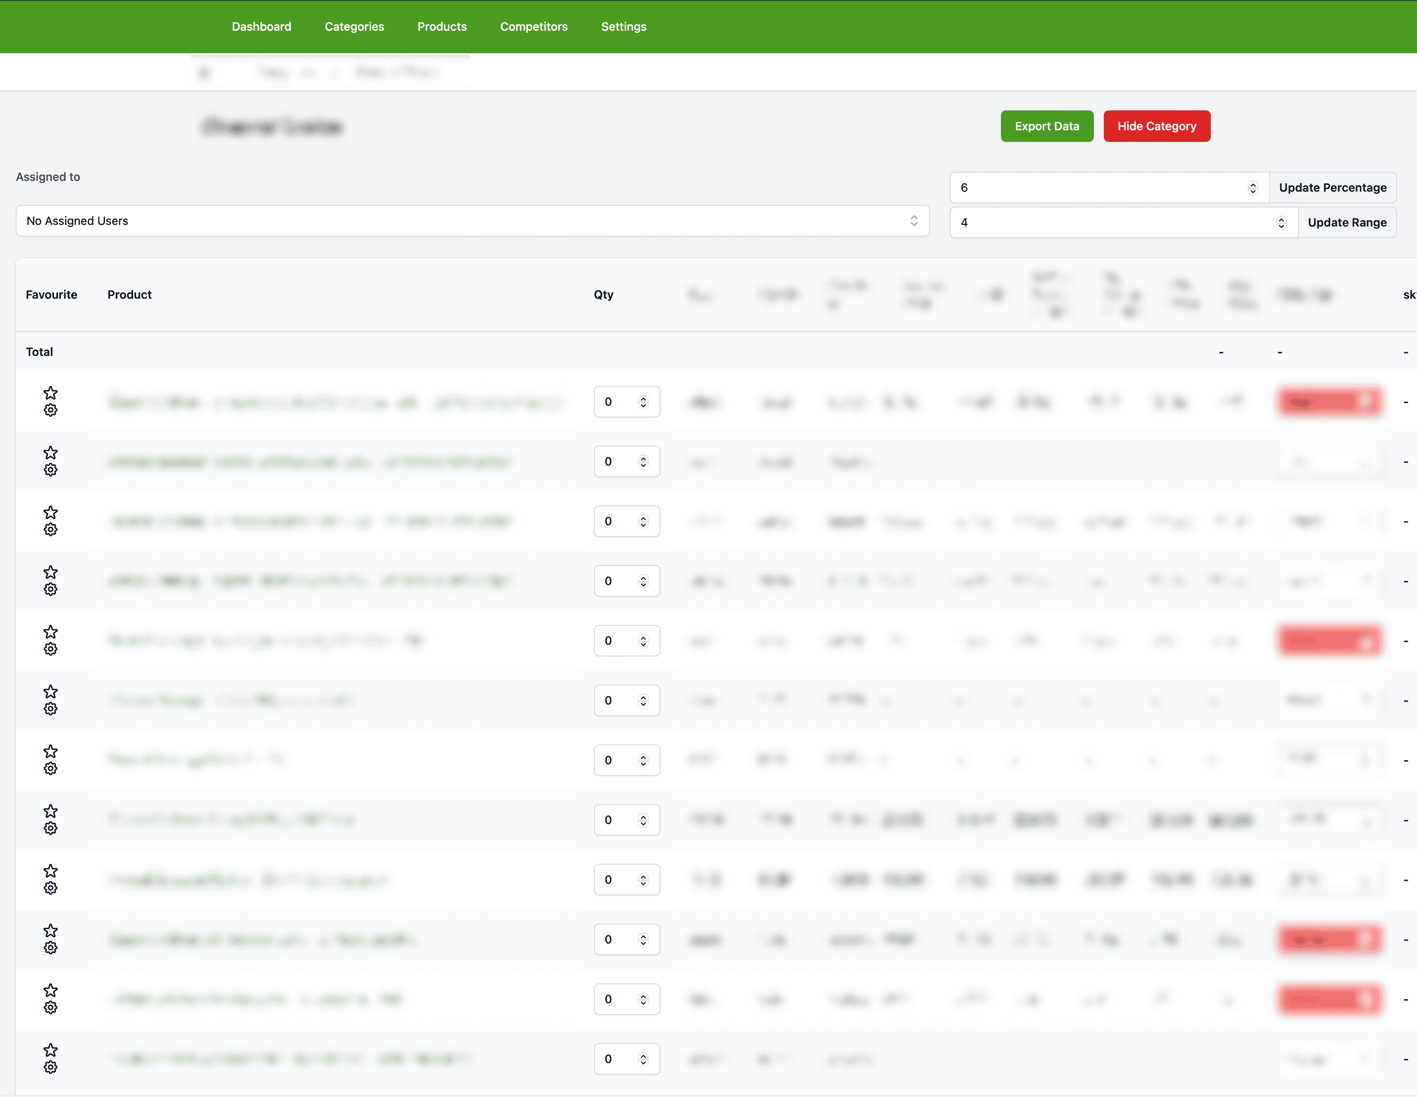Screen dimensions: 1417x1097
Task: Click the settings cog on the bottom row
Action: [51, 1068]
